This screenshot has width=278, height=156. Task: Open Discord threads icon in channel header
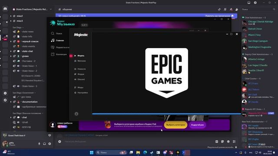coord(219,10)
